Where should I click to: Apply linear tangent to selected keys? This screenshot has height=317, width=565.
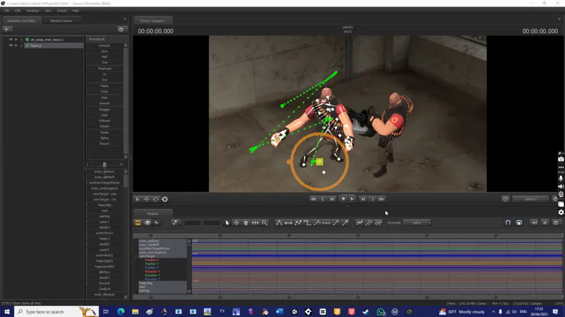[298, 223]
